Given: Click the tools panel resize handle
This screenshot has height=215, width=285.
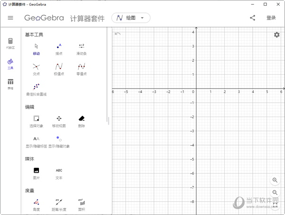Looking at the screenshot, I should 108,121.
